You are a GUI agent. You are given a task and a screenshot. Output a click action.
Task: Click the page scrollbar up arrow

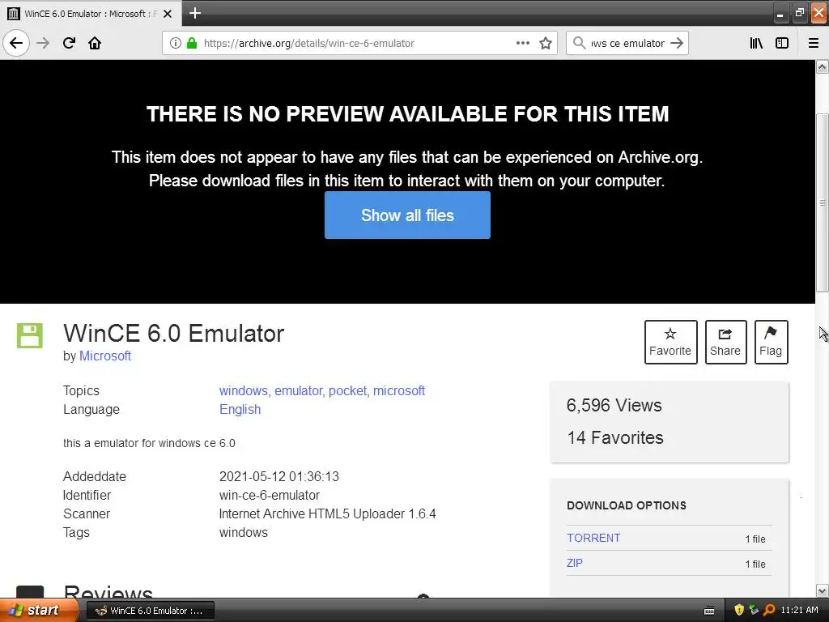(823, 66)
